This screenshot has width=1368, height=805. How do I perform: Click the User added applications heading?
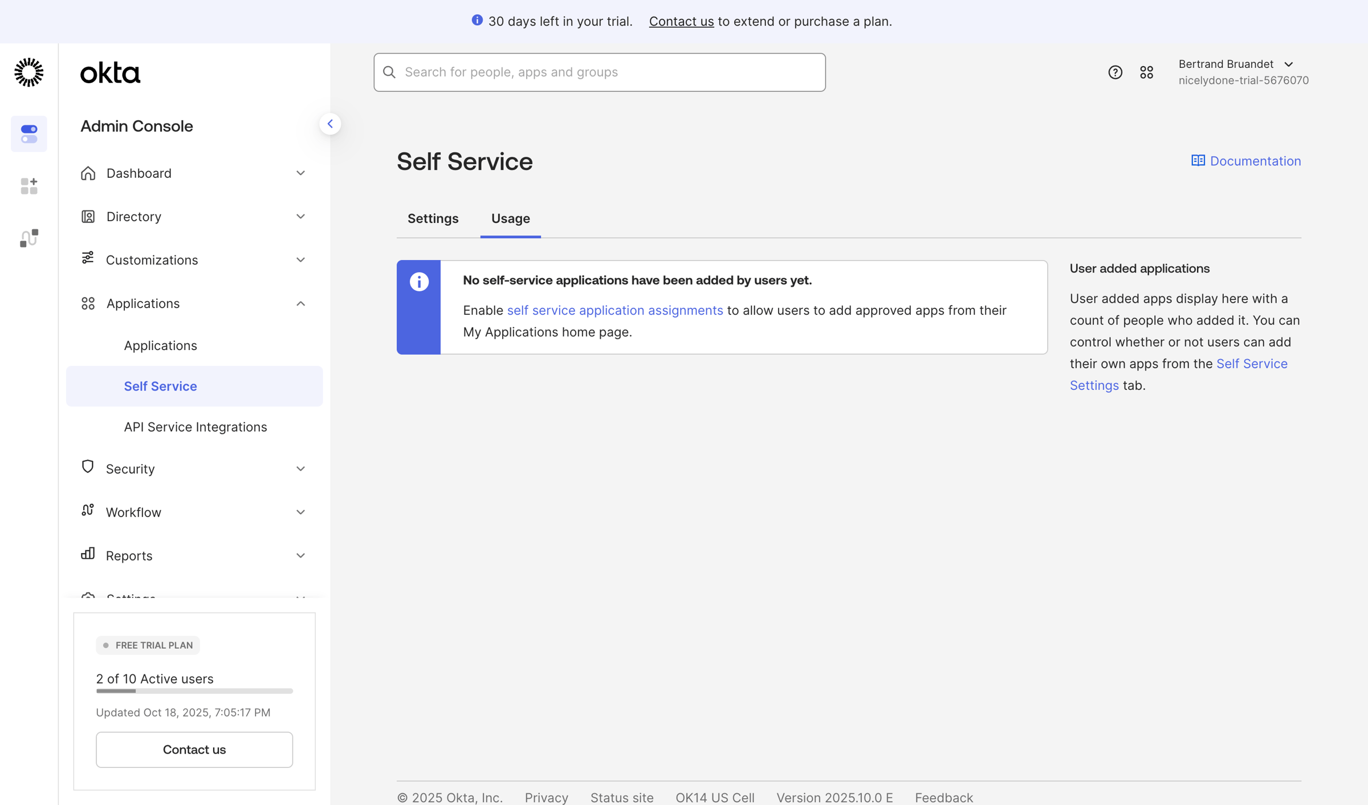click(1139, 269)
